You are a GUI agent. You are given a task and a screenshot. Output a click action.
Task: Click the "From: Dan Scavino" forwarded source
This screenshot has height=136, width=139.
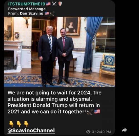pos(26,13)
